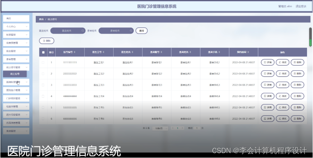This screenshot has width=313, height=158.
Task: Click 管理员 abo in top bar
Action: pyautogui.click(x=285, y=6)
